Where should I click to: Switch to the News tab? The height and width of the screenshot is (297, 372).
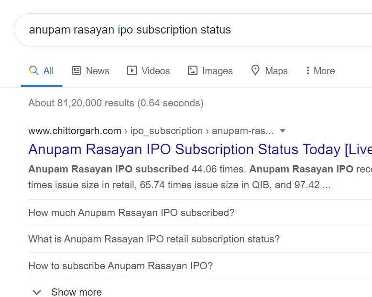(90, 71)
